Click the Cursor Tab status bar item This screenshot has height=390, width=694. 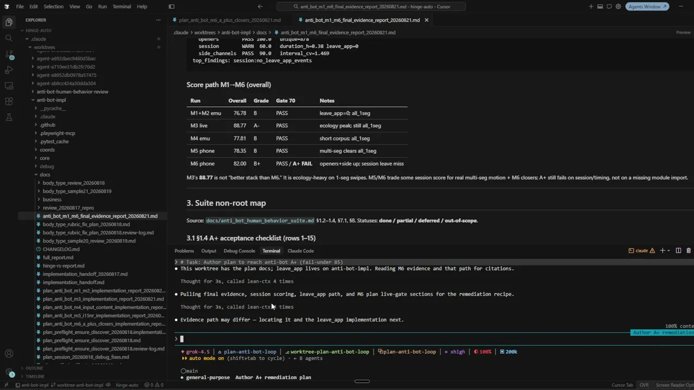coord(622,385)
